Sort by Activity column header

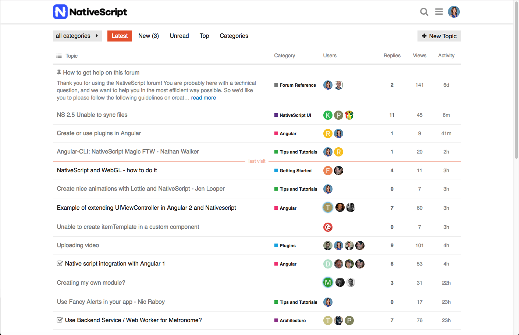(x=446, y=55)
